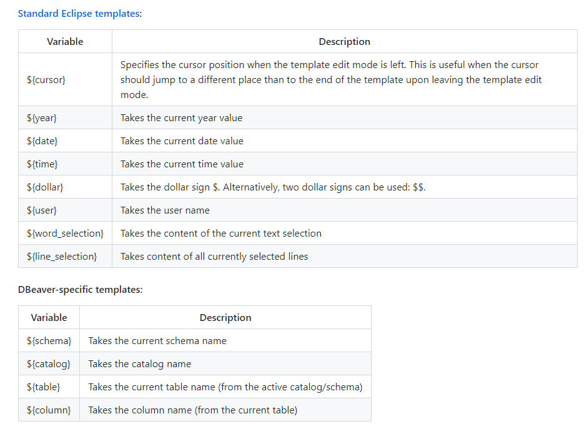
Task: Click the ${year} variable cell
Action: [x=42, y=118]
